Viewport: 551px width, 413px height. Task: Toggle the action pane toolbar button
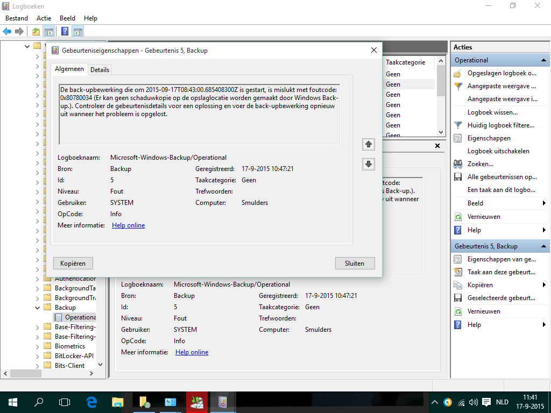[78, 31]
